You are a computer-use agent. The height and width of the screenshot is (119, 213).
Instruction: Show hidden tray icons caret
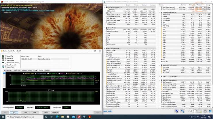[189, 117]
